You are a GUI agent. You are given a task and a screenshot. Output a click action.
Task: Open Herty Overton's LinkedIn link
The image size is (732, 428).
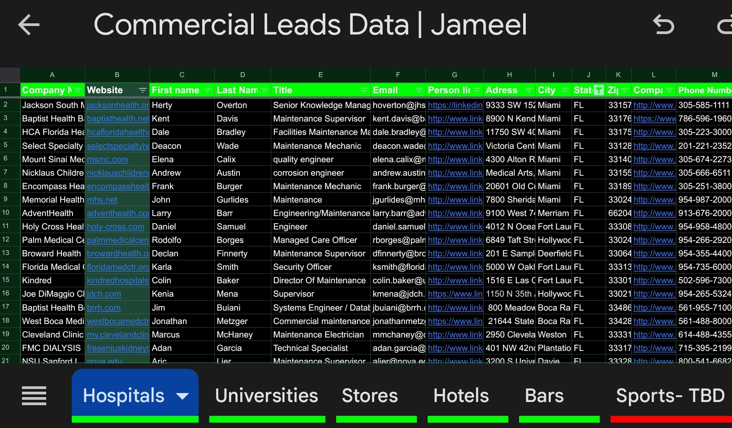coord(455,105)
